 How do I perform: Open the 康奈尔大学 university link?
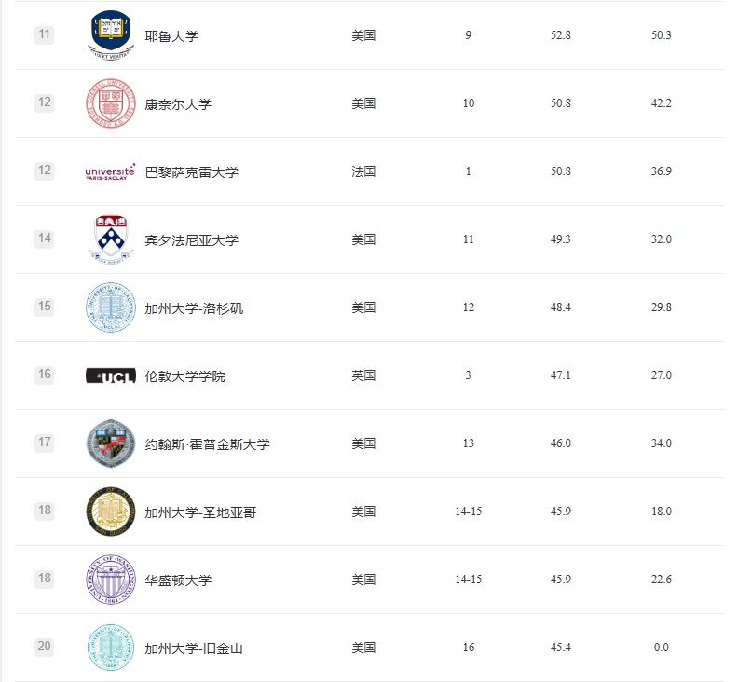coord(178,104)
